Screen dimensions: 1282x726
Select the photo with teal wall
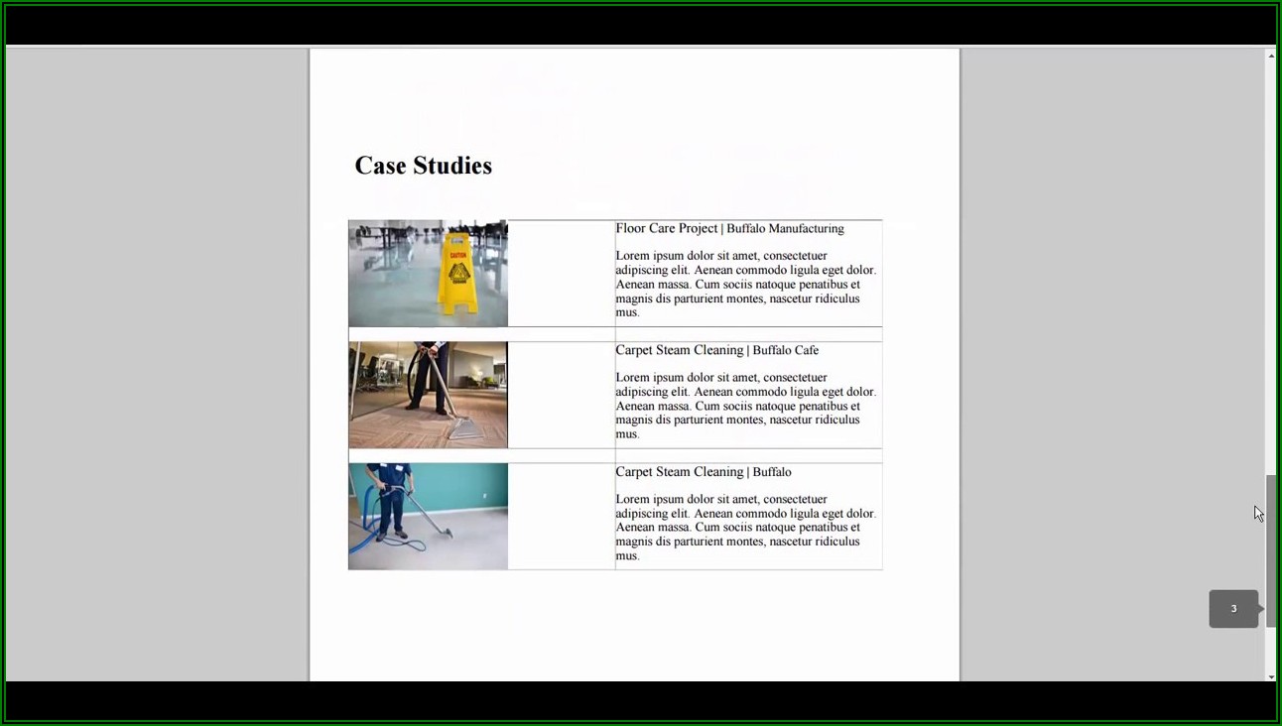click(x=428, y=517)
